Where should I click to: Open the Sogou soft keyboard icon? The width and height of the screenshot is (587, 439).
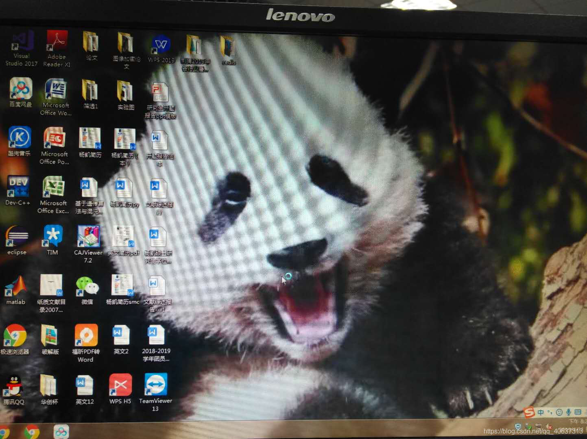(578, 412)
